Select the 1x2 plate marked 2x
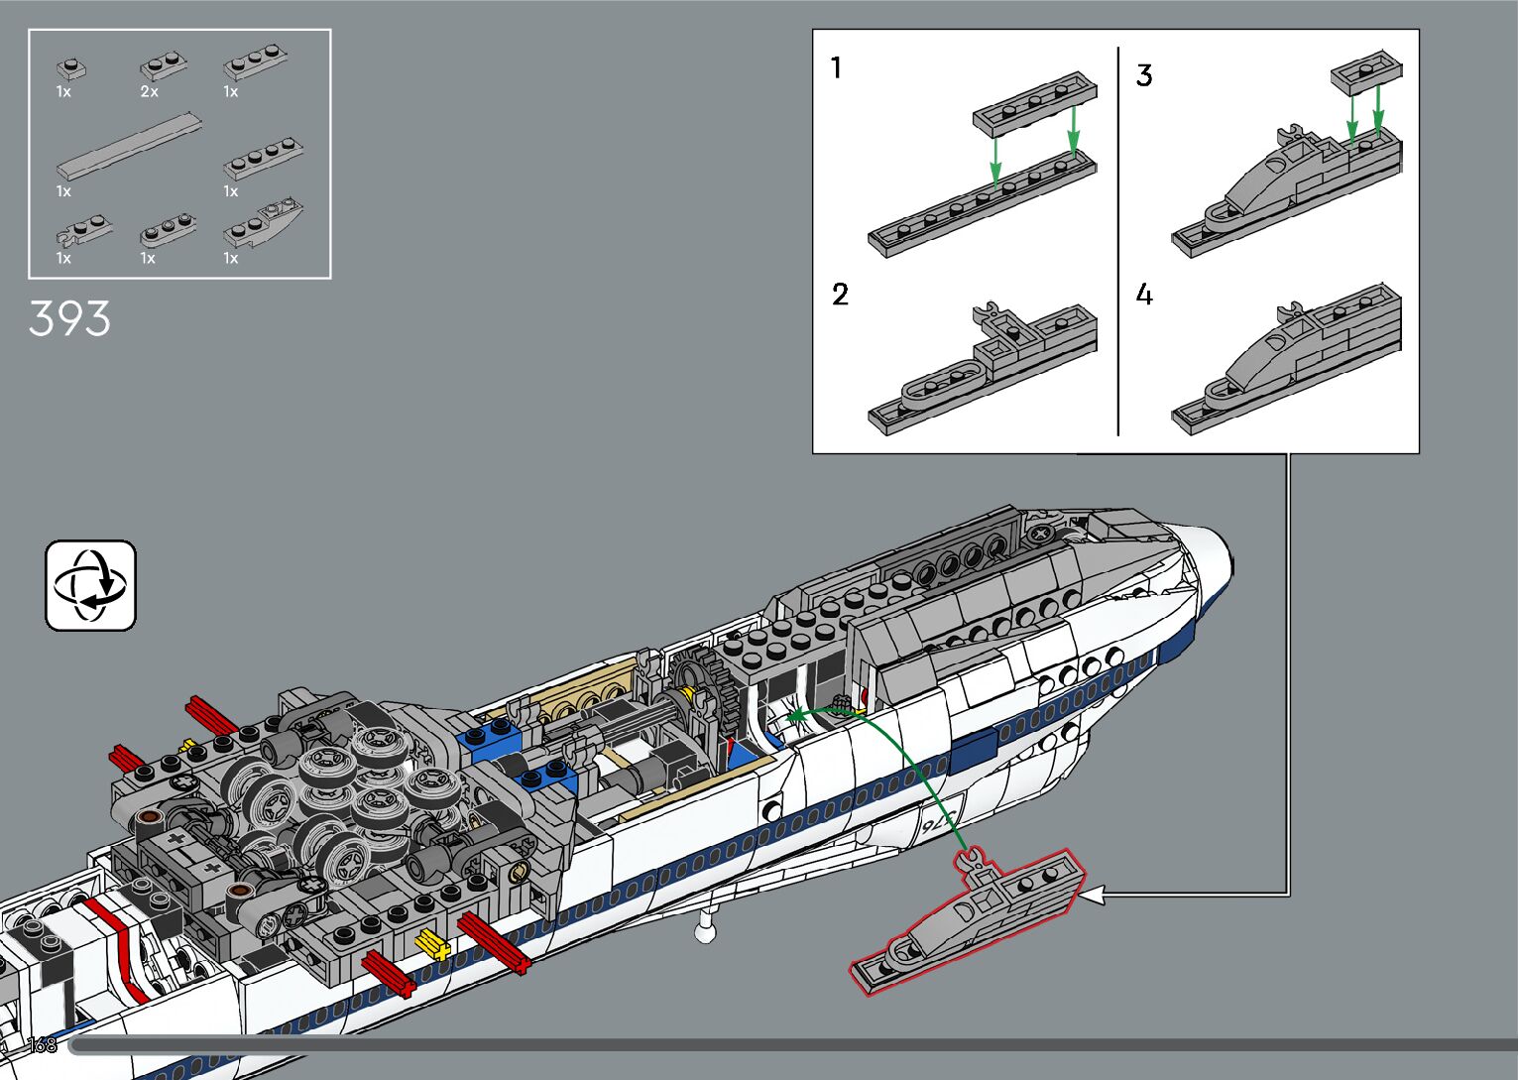The image size is (1518, 1080). (163, 67)
